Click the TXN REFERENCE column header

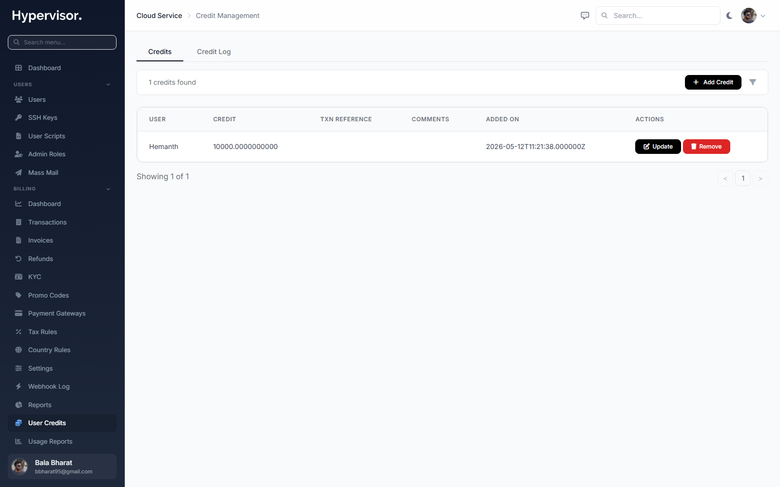click(346, 119)
